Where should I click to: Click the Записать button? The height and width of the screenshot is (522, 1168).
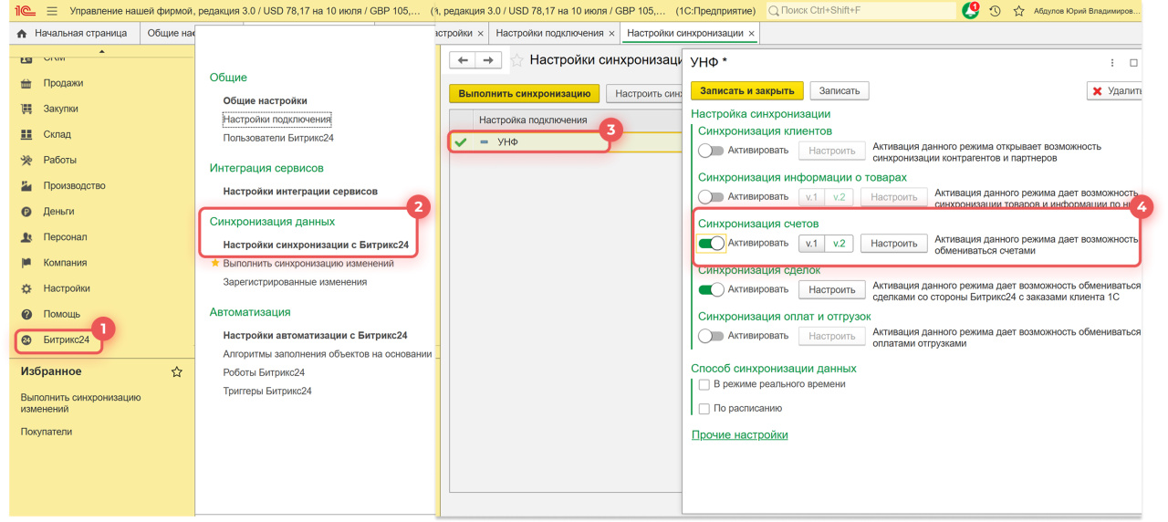pos(839,90)
